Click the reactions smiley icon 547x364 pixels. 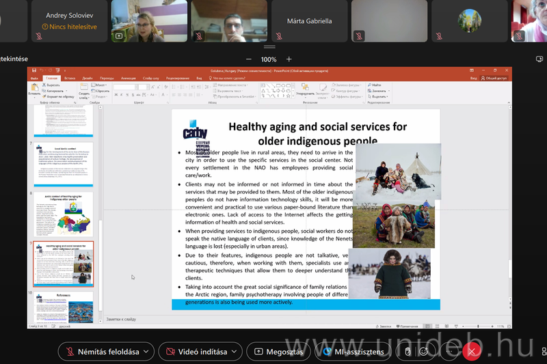click(x=424, y=351)
